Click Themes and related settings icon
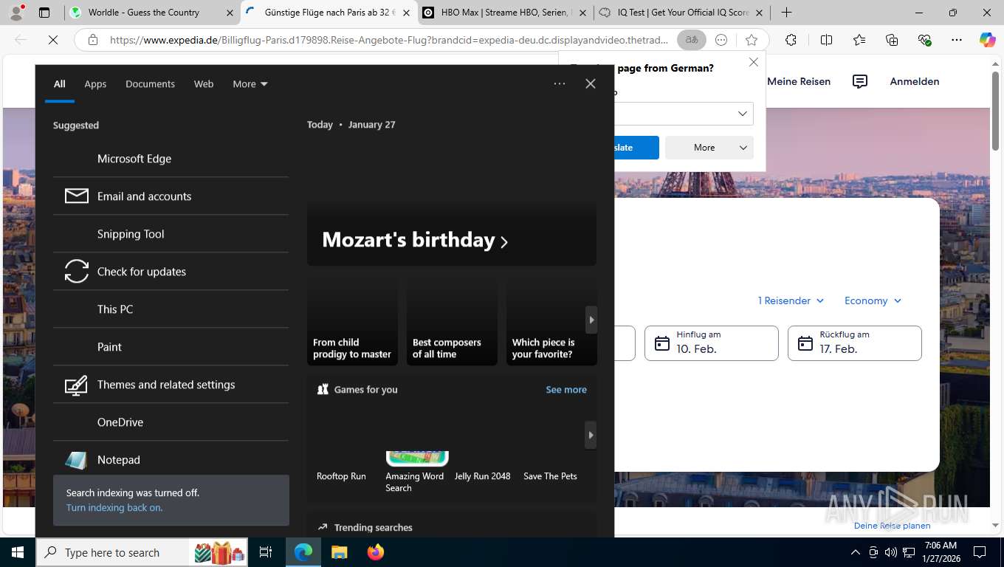The image size is (1004, 567). (77, 385)
